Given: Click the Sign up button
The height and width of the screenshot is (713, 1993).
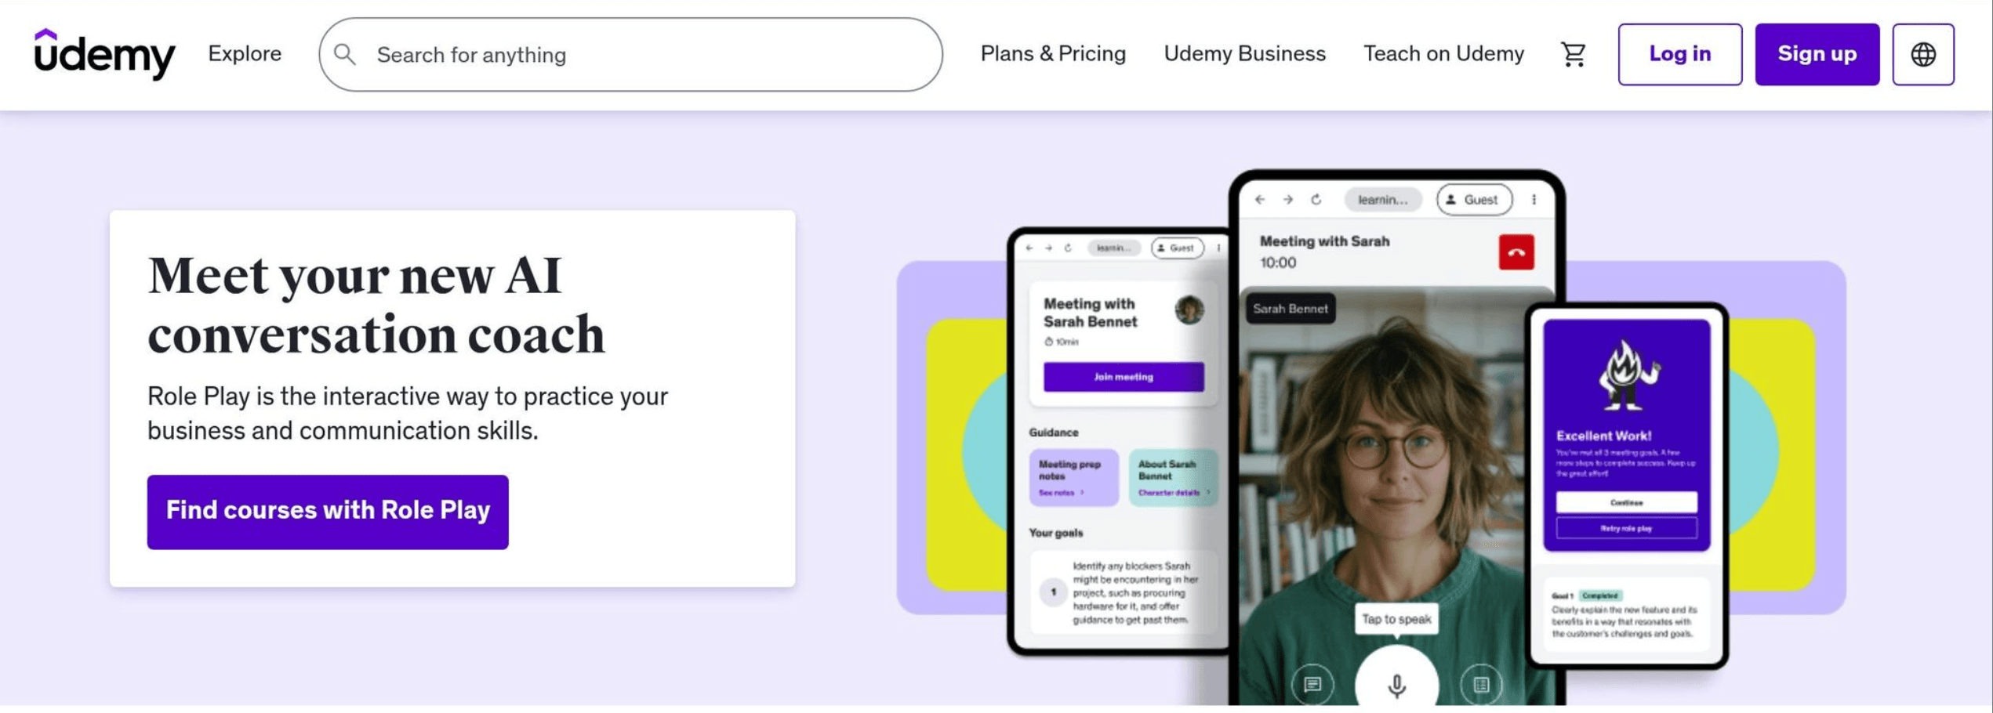Looking at the screenshot, I should point(1817,54).
